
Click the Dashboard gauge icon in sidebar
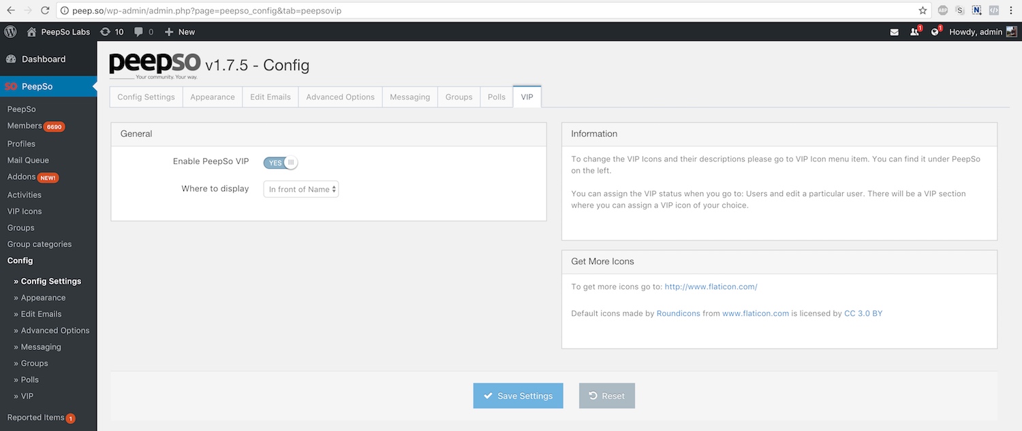coord(11,59)
